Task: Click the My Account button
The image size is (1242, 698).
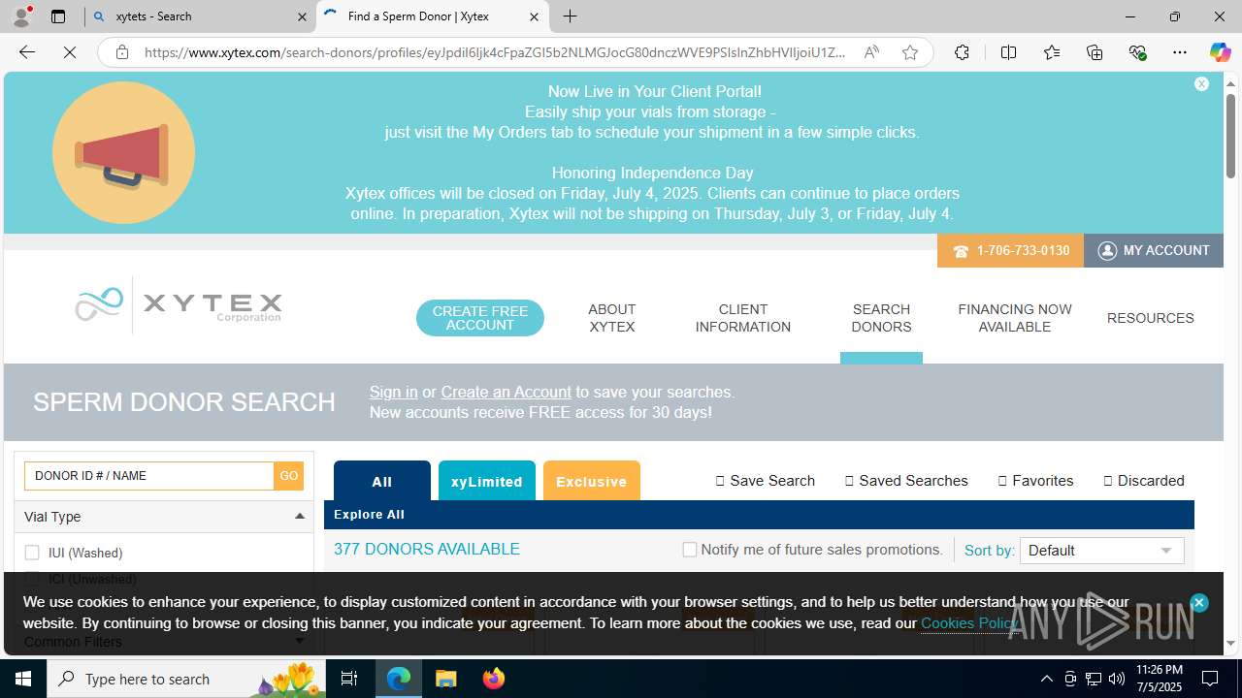Action: click(1154, 250)
